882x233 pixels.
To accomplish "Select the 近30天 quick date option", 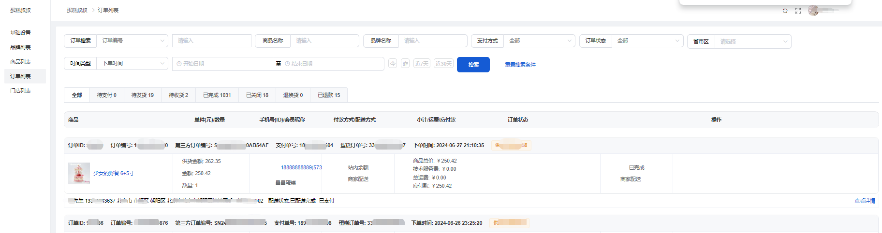I will pyautogui.click(x=443, y=64).
